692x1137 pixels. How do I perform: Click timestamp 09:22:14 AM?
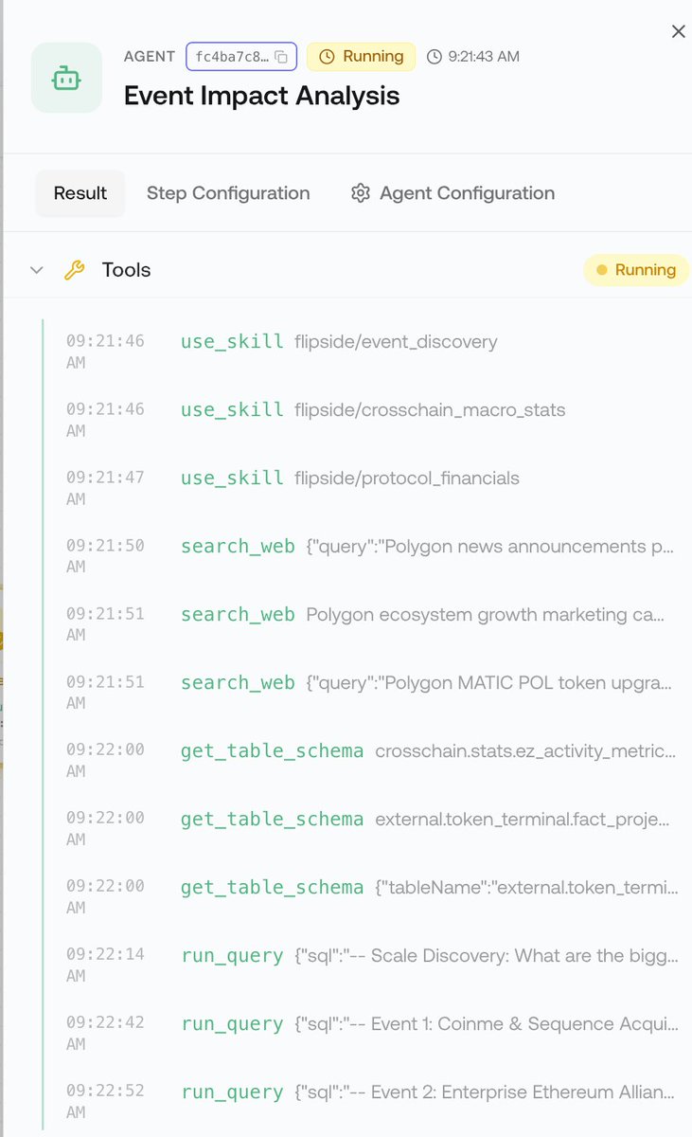coord(105,965)
